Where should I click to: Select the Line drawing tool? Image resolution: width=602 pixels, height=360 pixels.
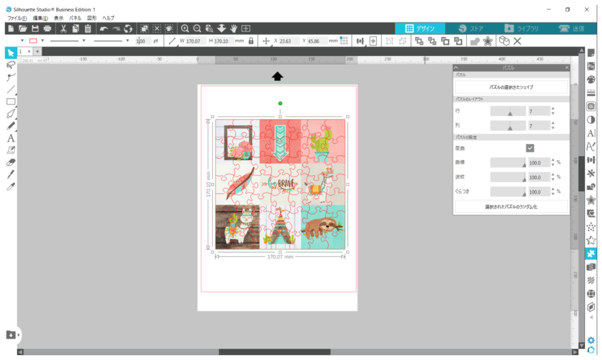click(x=11, y=89)
